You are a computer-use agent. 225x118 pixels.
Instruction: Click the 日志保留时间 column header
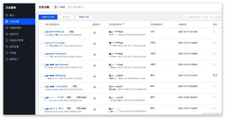pos(156,25)
